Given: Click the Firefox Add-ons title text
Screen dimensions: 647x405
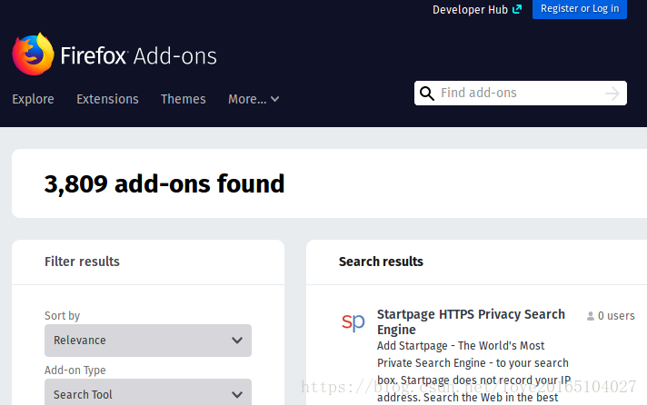Looking at the screenshot, I should 139,56.
